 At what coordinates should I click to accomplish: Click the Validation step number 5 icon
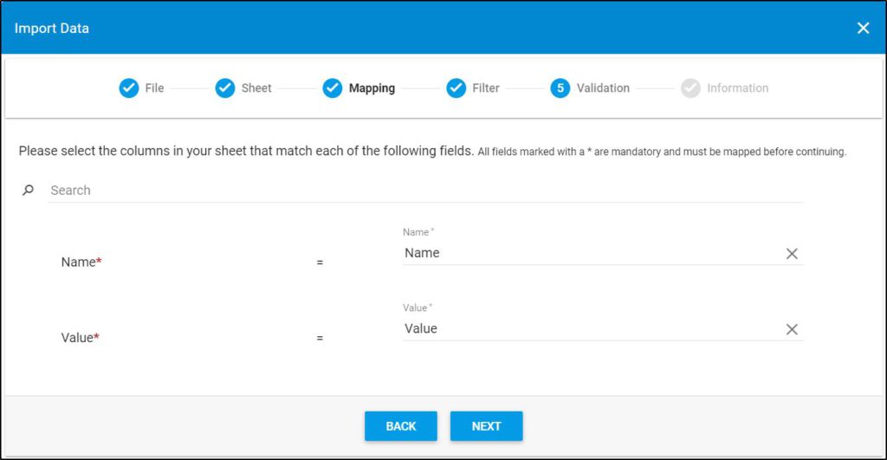(x=560, y=87)
